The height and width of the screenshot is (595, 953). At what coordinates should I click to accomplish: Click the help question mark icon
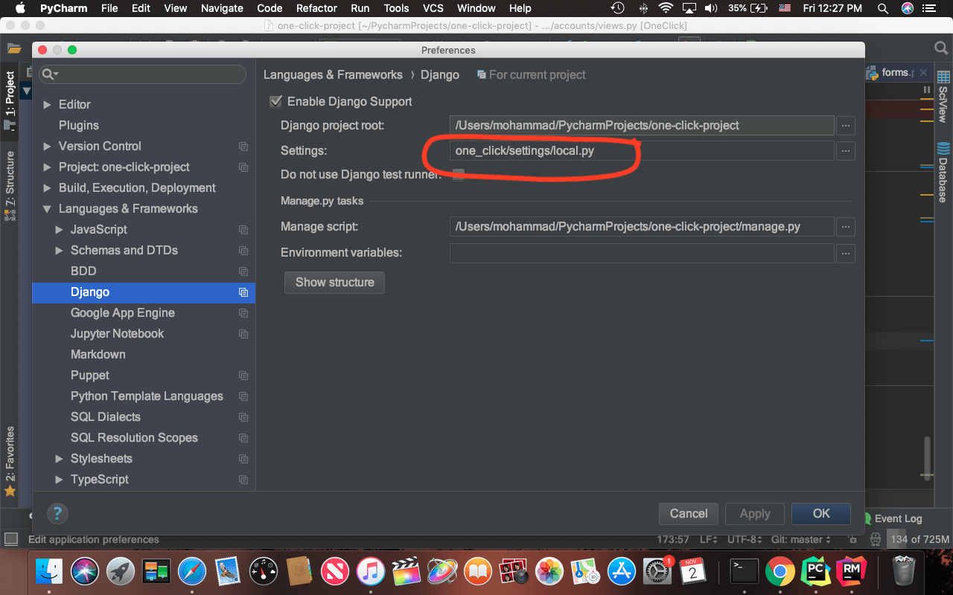pos(57,513)
